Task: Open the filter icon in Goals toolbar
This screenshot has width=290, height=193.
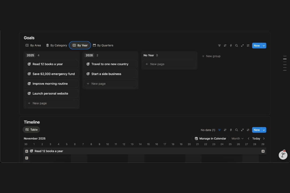Action: coord(219,46)
